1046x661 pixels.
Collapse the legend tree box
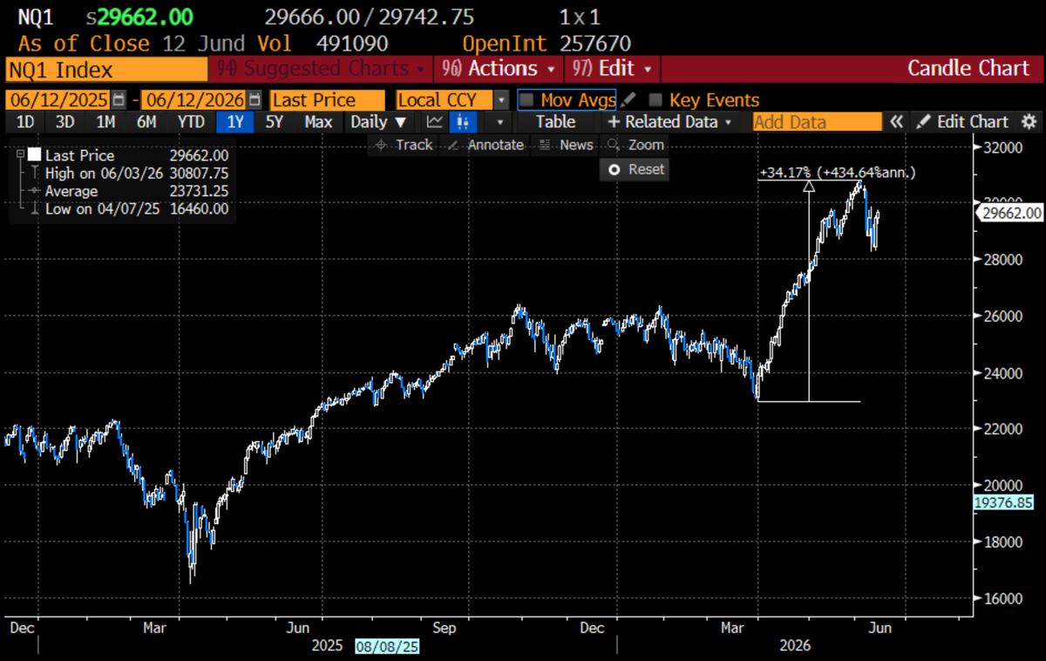click(x=19, y=154)
